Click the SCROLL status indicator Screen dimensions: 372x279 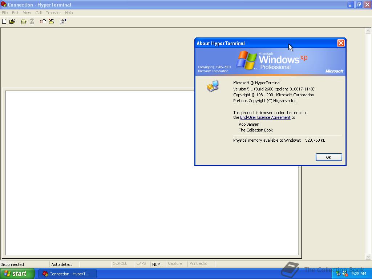(x=120, y=264)
